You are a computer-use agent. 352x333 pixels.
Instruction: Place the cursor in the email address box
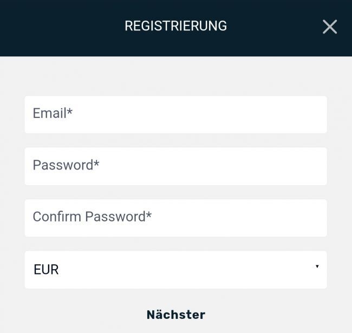tap(175, 114)
